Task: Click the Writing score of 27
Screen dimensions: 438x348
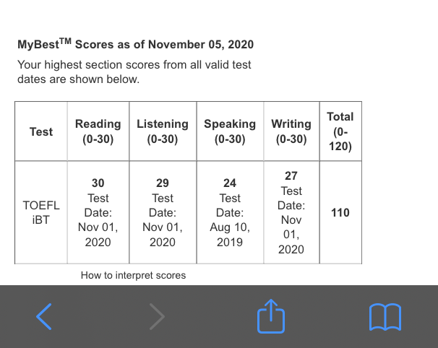Action: [291, 176]
